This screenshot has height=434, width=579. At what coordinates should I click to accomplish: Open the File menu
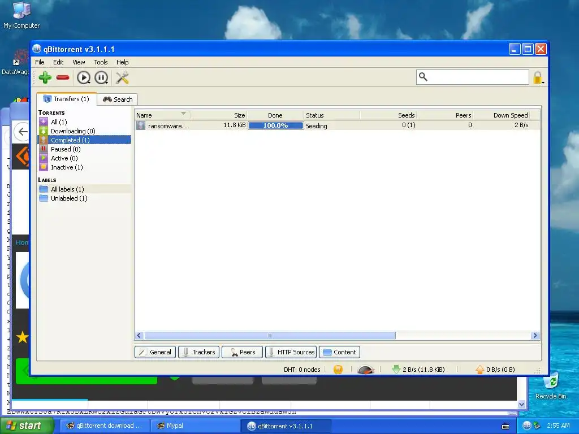40,62
